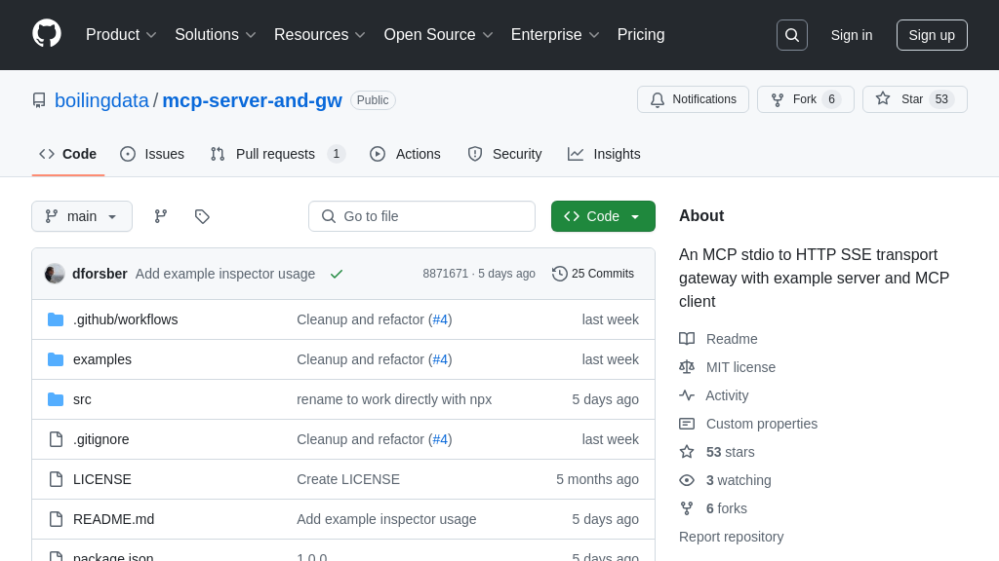
Task: Expand the Product menu
Action: [x=121, y=35]
